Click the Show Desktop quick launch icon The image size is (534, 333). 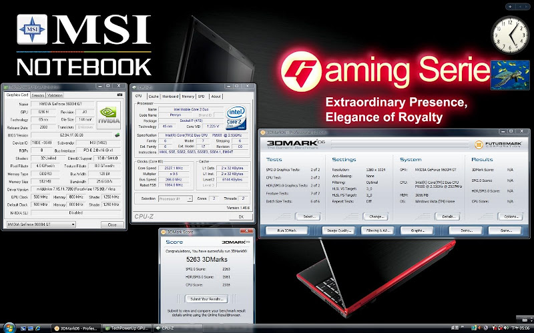(x=23, y=328)
